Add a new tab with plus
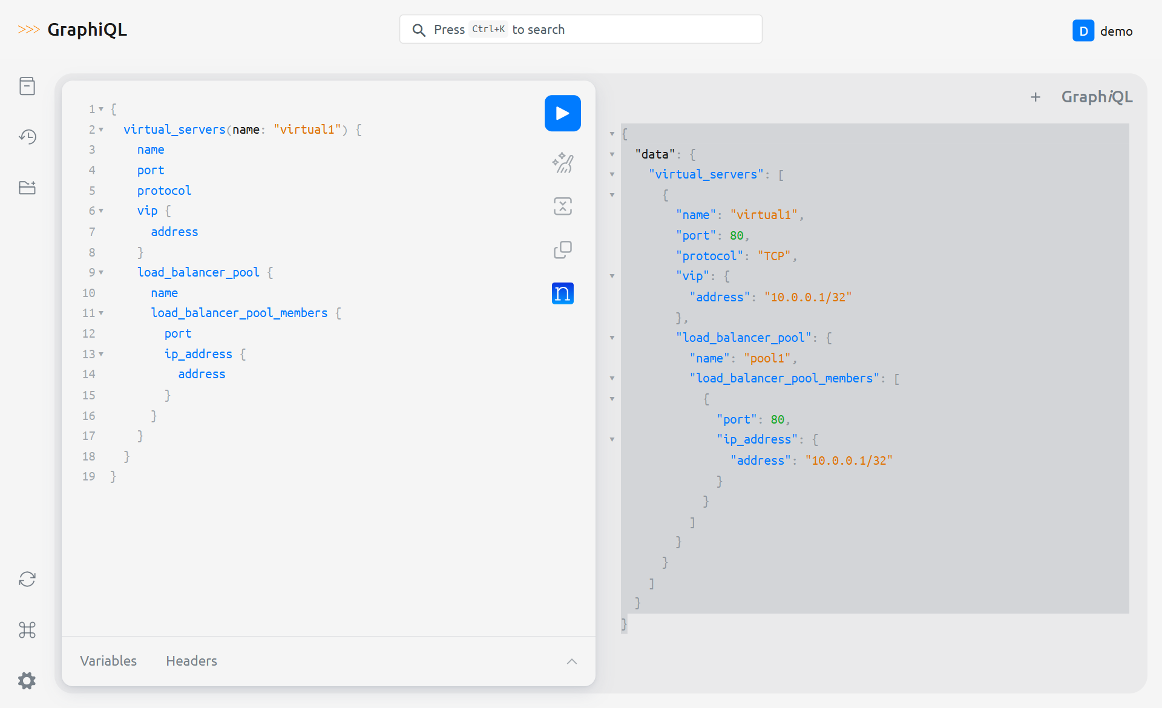Viewport: 1162px width, 708px height. coord(1036,97)
